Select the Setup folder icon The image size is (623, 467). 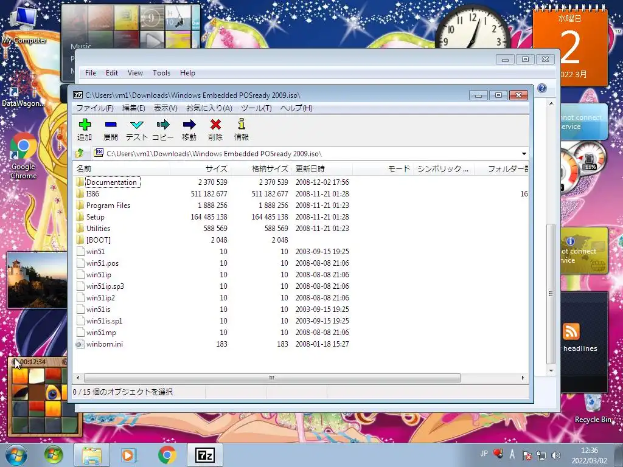pos(80,216)
